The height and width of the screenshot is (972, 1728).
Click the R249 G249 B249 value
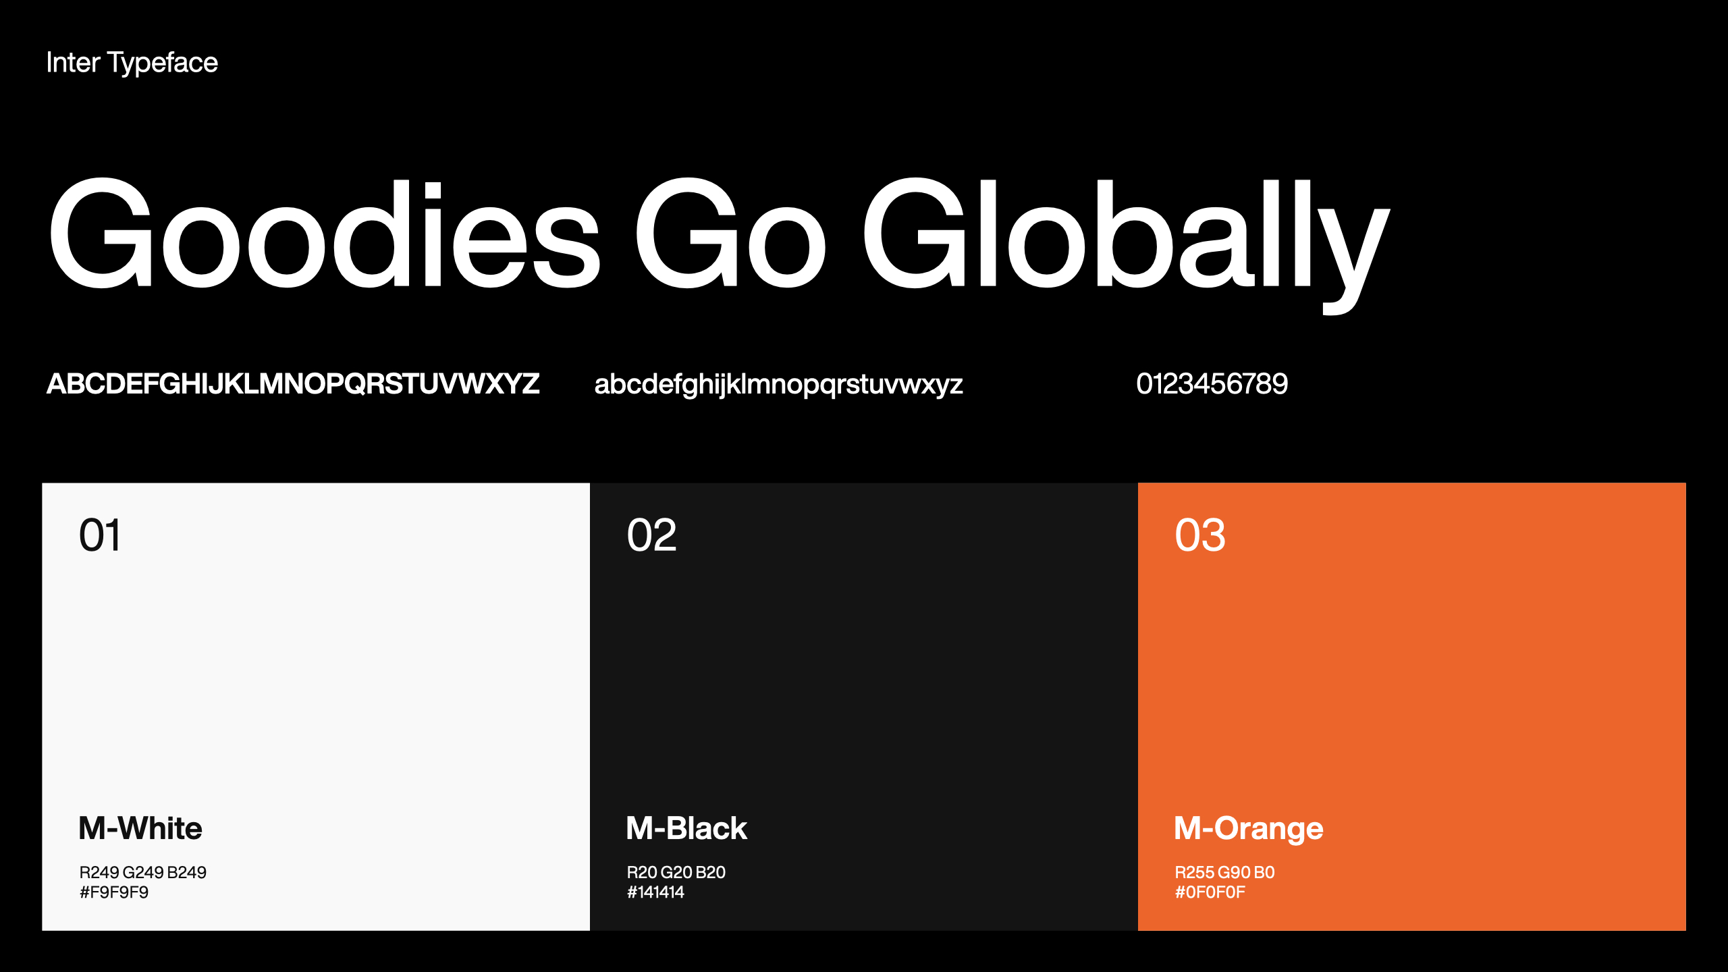(x=143, y=872)
